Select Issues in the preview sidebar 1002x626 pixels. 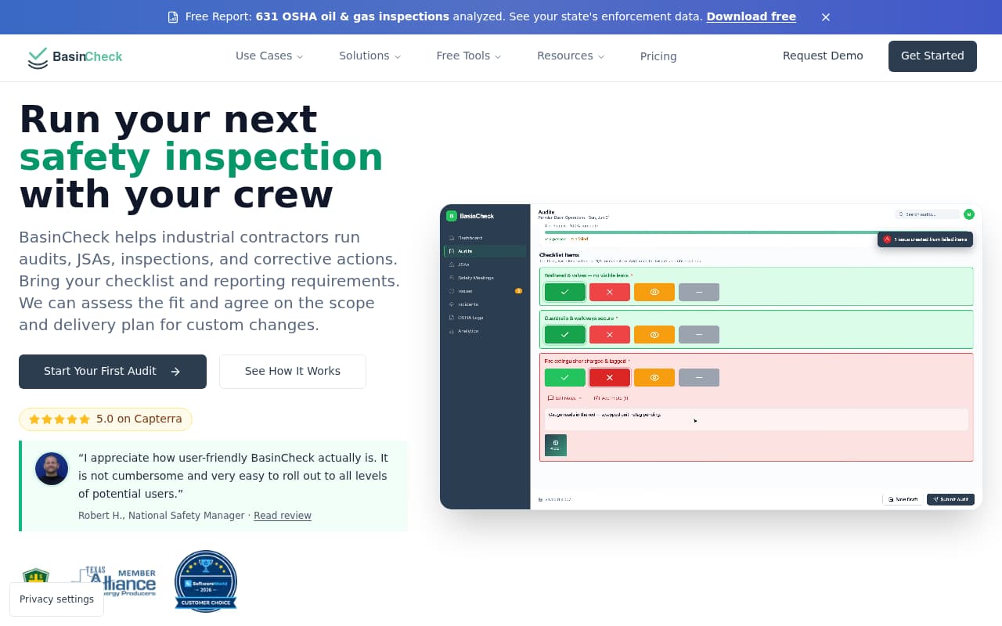coord(485,291)
